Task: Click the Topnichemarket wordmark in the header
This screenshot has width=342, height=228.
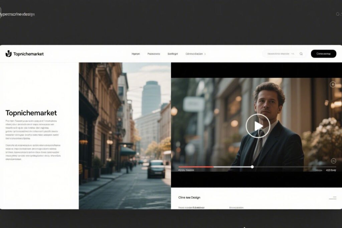Action: coord(28,54)
